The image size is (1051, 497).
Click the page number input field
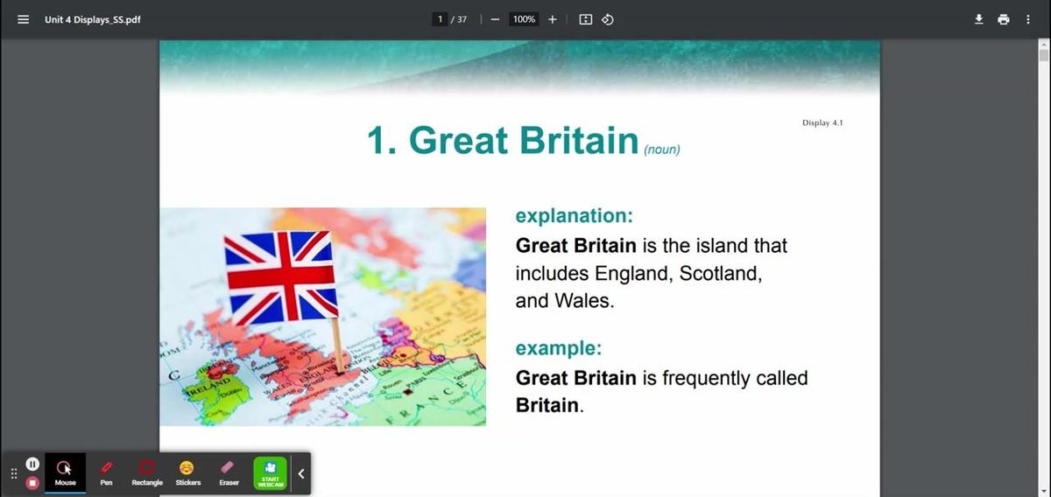point(441,19)
